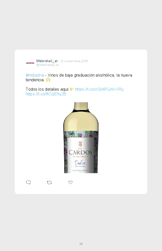This screenshot has height=251, width=162.
Task: Open the link https://t.co/zQMRQAKVRy
Action: (x=99, y=89)
